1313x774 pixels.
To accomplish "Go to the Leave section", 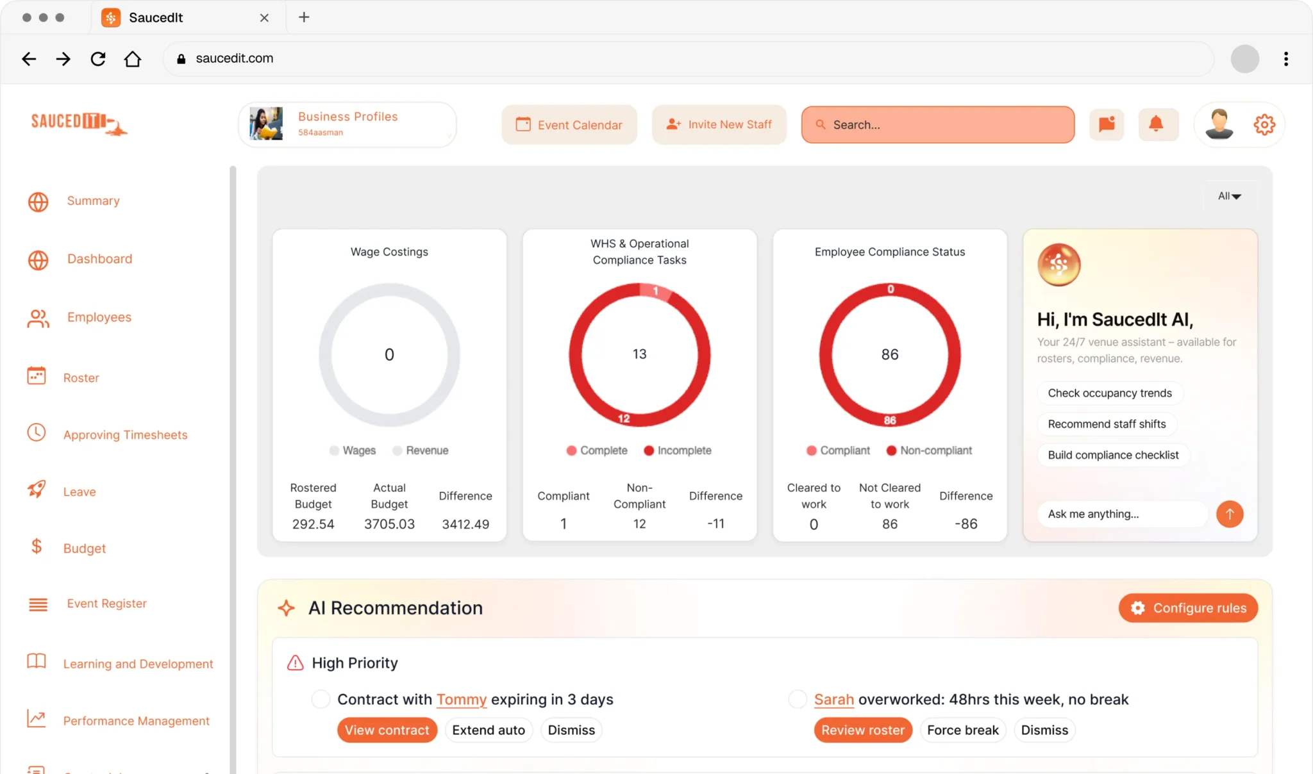I will tap(79, 492).
